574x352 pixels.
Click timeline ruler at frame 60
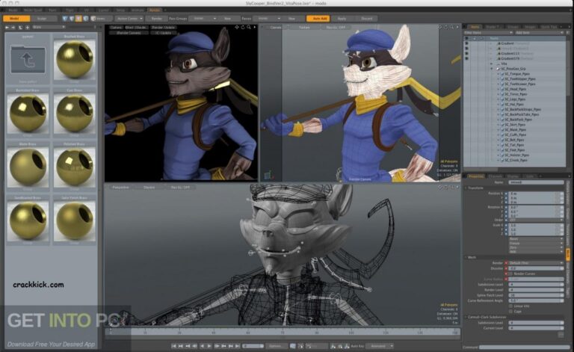248,332
